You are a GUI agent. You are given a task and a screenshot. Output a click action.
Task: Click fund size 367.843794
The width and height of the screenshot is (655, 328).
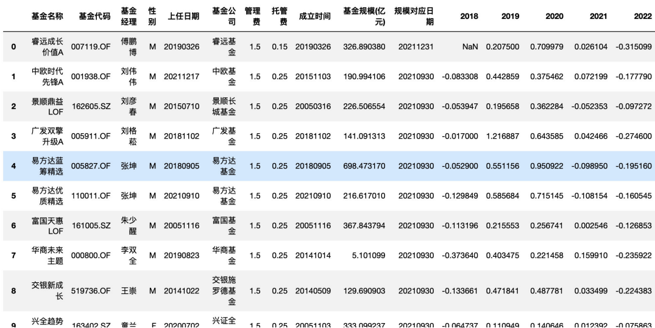tap(364, 225)
